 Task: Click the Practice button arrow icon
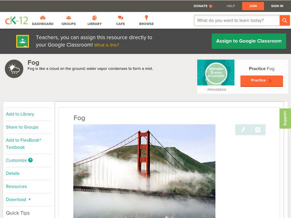click(x=270, y=81)
